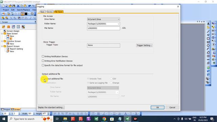217x122 pixels.
Task: Select the Unicode Text radio button
Action: click(x=88, y=79)
